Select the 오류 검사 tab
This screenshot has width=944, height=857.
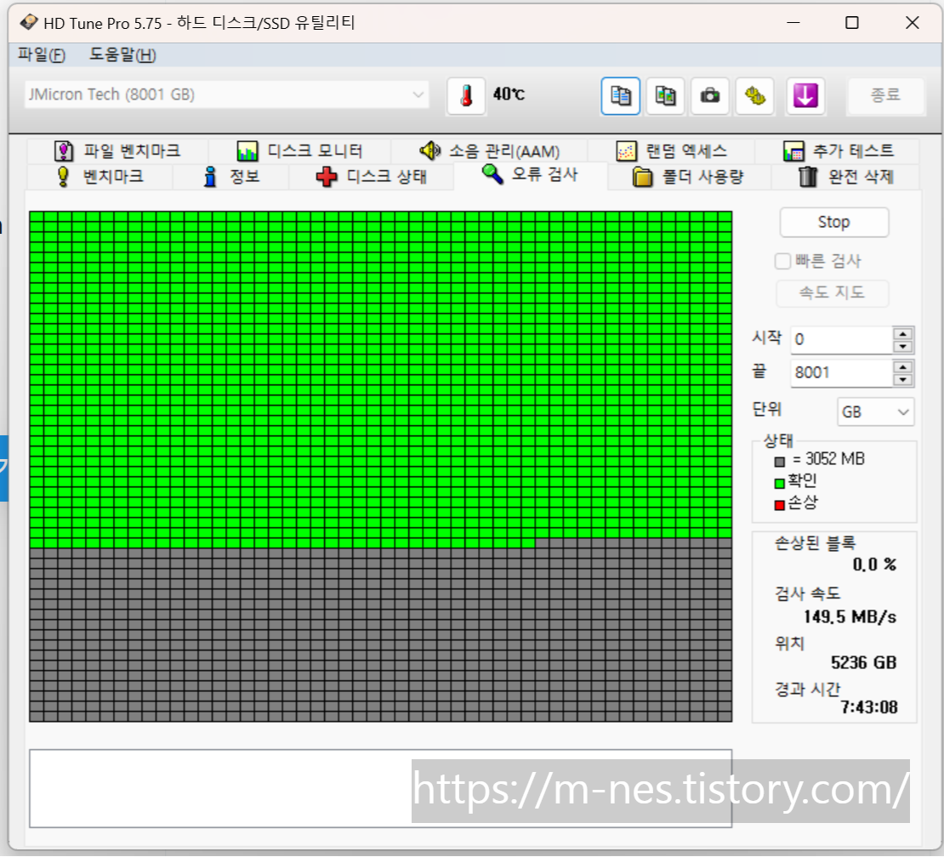[531, 174]
